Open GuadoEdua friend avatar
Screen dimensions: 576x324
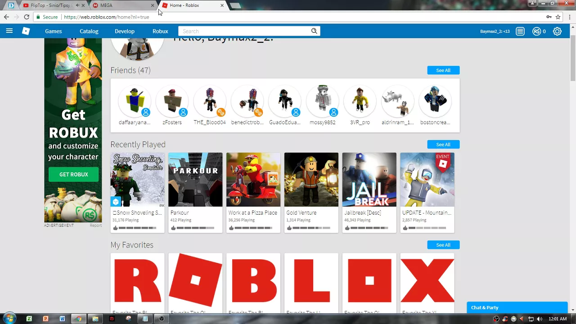tap(285, 101)
